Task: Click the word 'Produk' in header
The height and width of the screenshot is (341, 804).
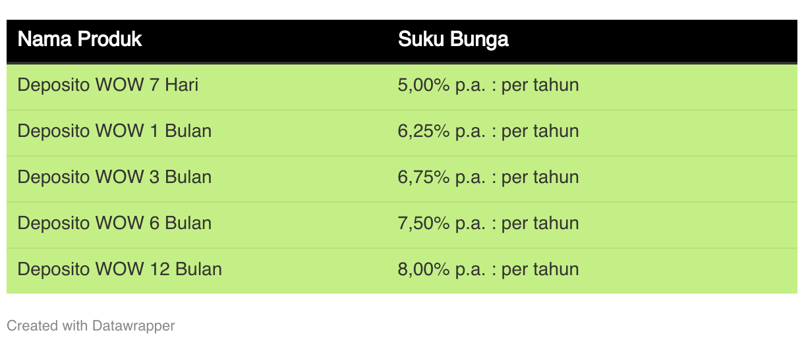Action: coord(109,39)
